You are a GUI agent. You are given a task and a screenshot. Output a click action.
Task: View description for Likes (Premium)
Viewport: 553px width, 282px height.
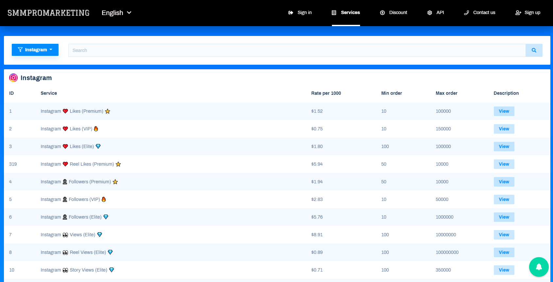504,111
